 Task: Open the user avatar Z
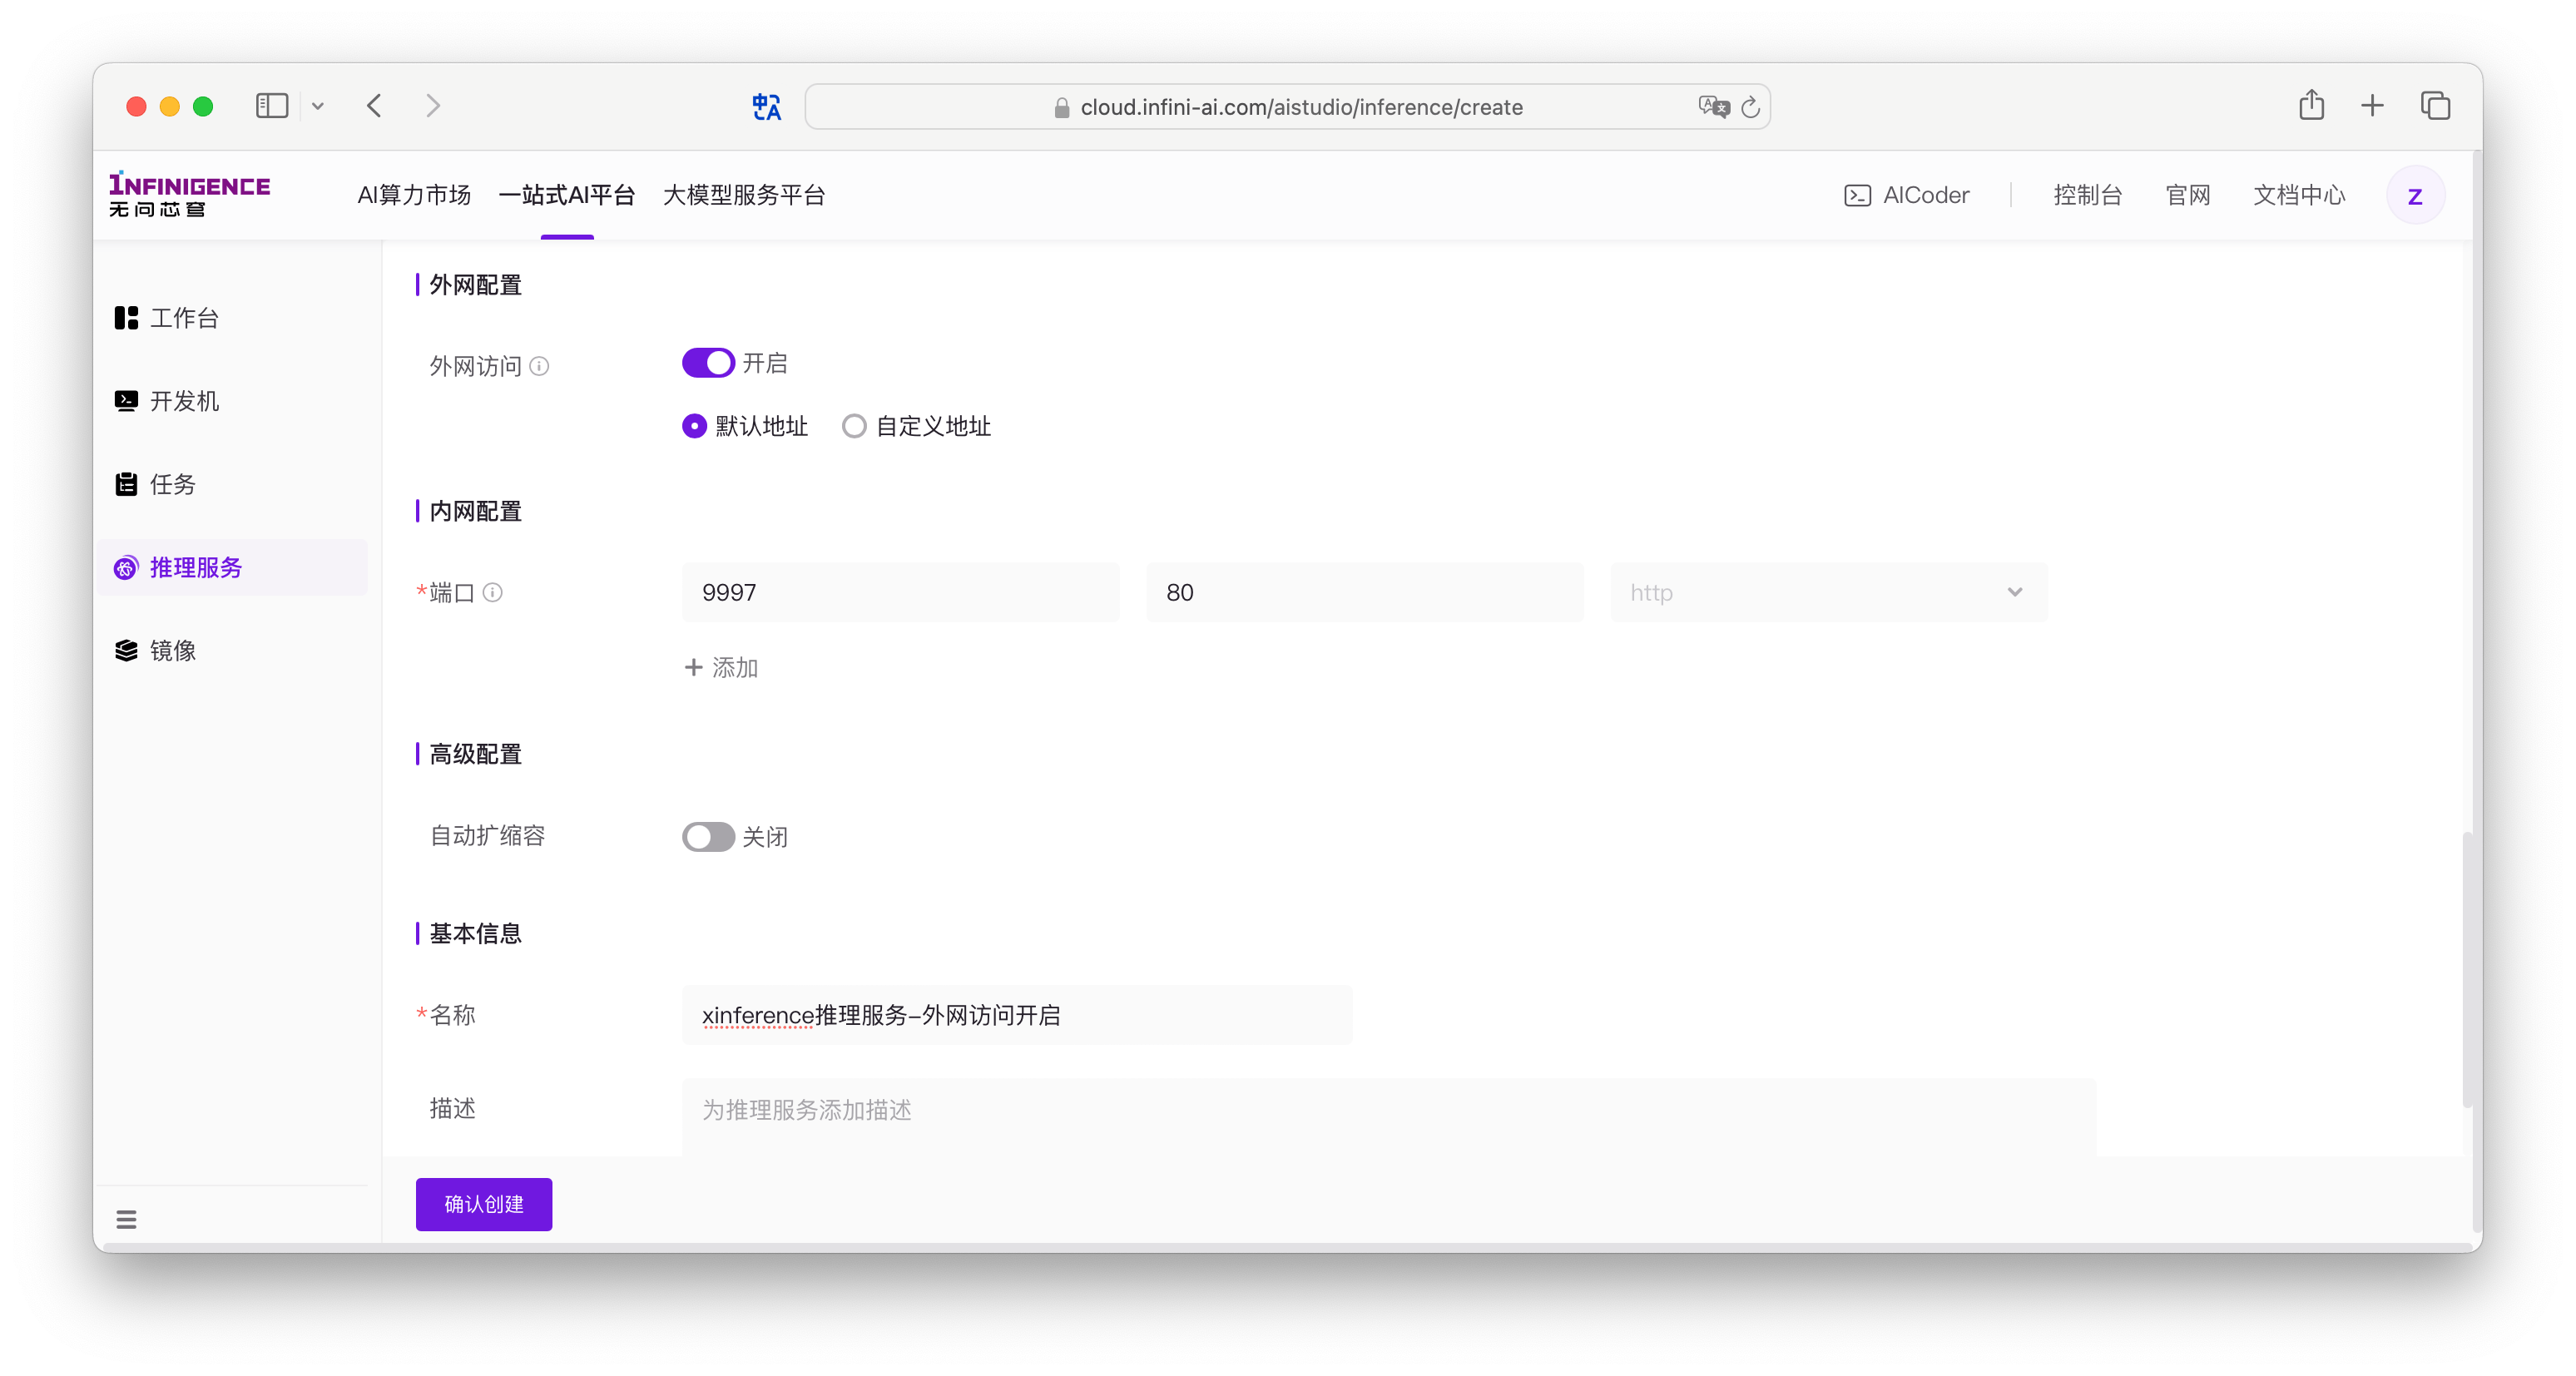pos(2414,196)
